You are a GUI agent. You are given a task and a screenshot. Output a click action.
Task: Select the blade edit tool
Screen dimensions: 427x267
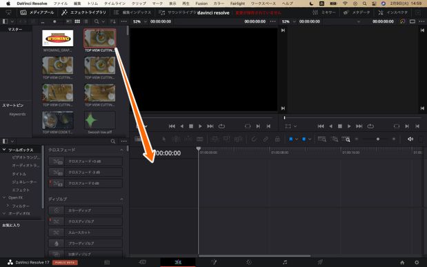[199, 139]
